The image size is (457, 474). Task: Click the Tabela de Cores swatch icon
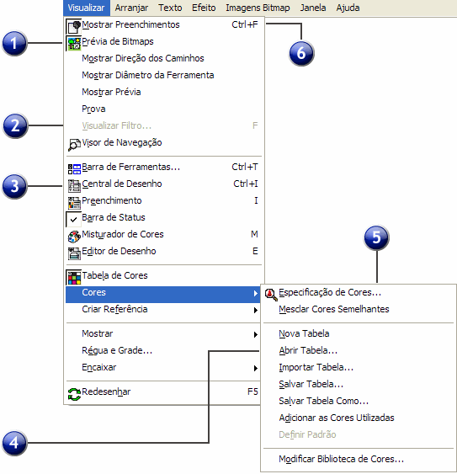(74, 277)
